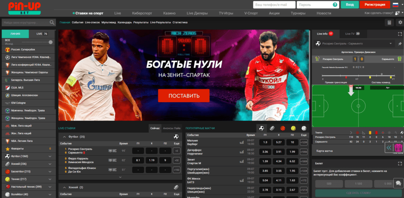Switch to the Live Info tab
Viewport: 404px width, 198px height.
(x=325, y=34)
